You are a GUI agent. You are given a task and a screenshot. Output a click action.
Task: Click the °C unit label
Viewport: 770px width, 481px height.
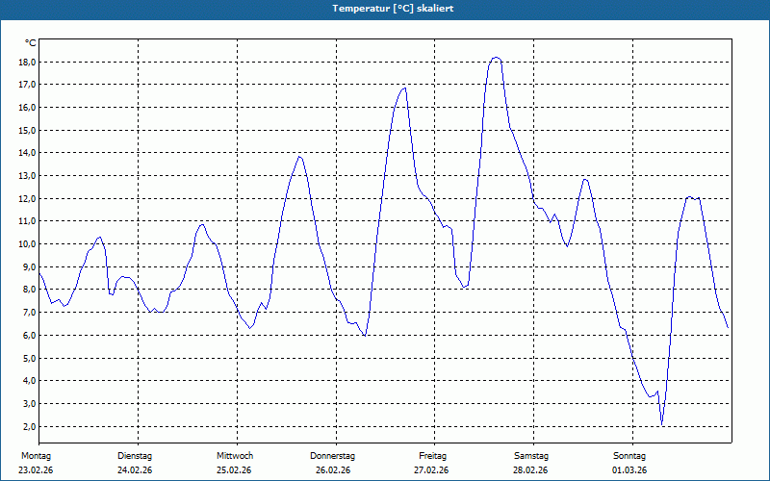click(x=30, y=43)
